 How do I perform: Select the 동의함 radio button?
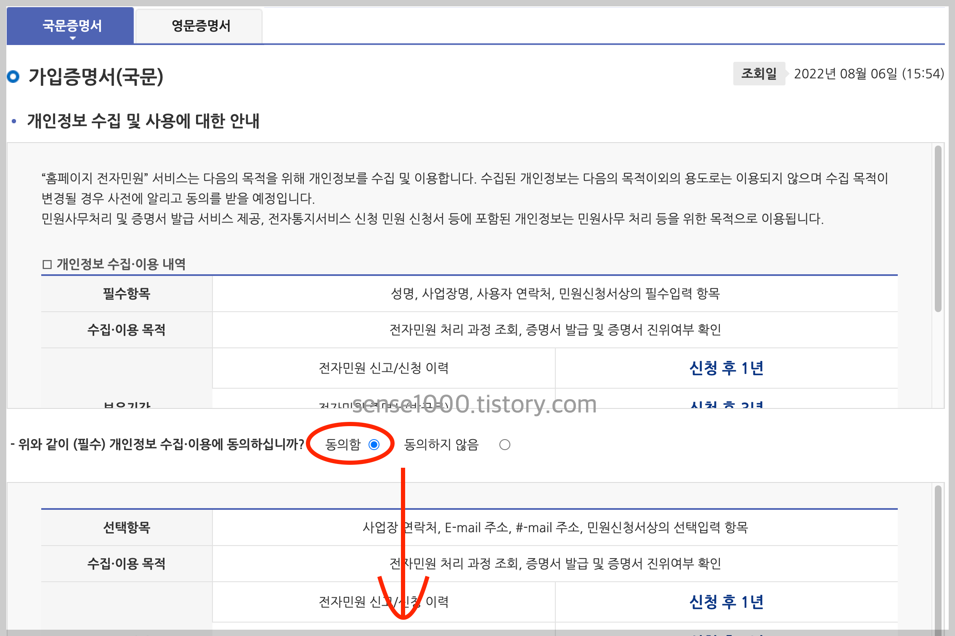(x=374, y=445)
